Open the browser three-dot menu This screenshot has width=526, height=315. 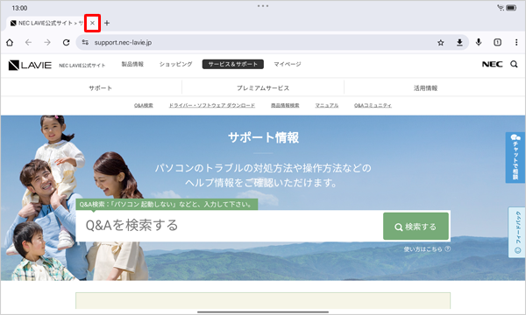(x=516, y=42)
